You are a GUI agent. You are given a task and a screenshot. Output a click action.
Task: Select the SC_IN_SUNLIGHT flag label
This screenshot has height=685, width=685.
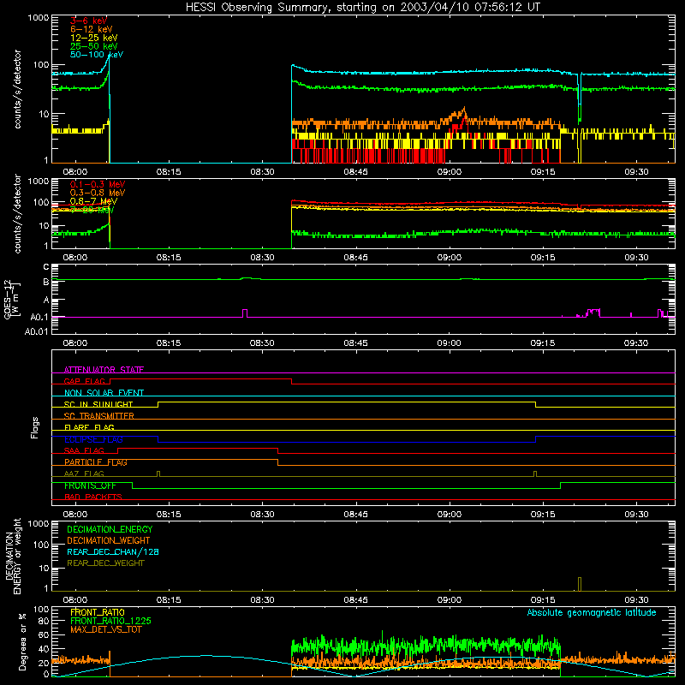pos(98,404)
